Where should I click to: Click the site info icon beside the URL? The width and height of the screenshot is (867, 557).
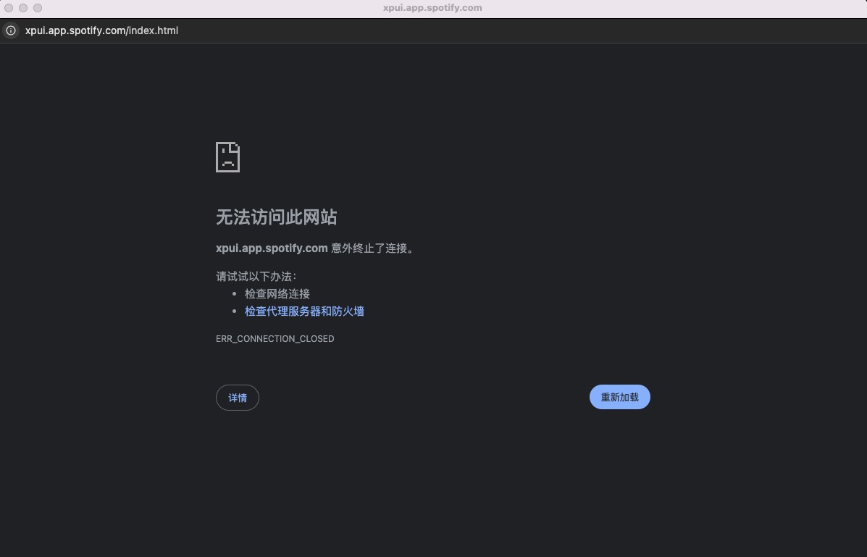(11, 30)
